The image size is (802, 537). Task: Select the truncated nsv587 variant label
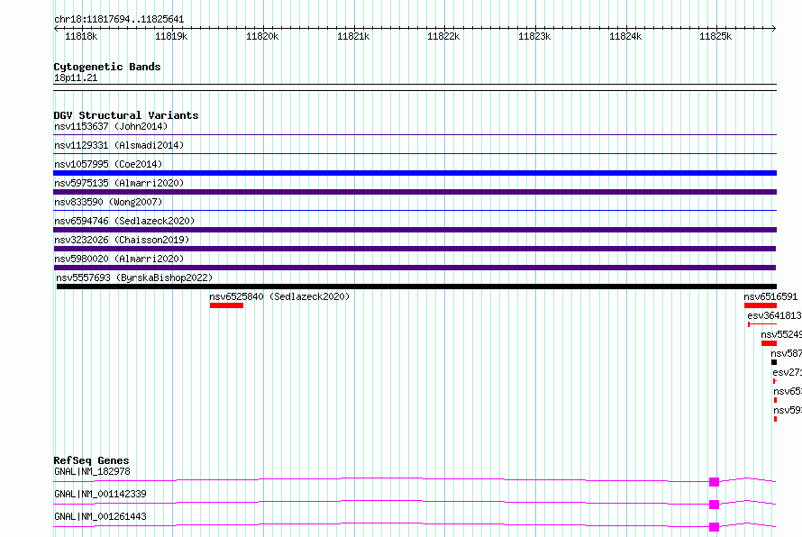pos(786,353)
